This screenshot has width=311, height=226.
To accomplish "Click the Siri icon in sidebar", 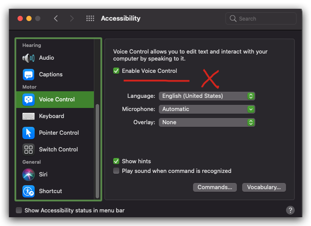I will click(29, 175).
